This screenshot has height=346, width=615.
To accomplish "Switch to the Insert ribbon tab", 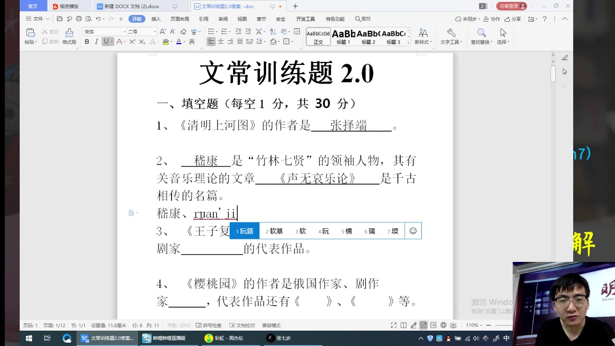I will tap(156, 19).
